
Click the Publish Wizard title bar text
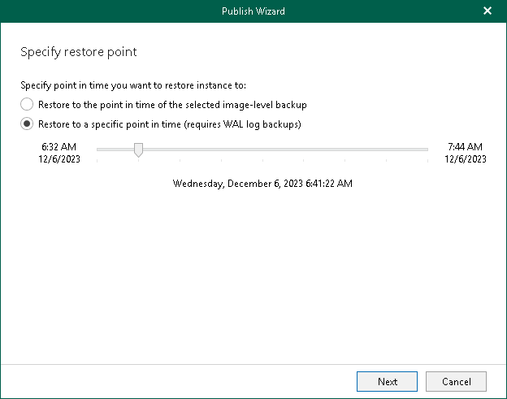coord(253,11)
